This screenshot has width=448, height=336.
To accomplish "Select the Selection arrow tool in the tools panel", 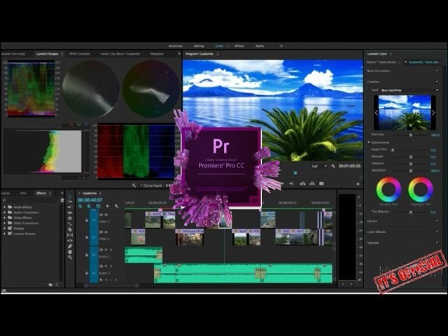I will 70,196.
